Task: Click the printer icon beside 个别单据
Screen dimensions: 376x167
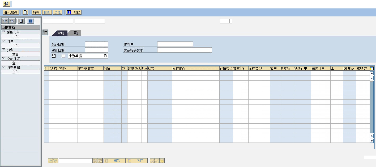Action: pyautogui.click(x=54, y=56)
